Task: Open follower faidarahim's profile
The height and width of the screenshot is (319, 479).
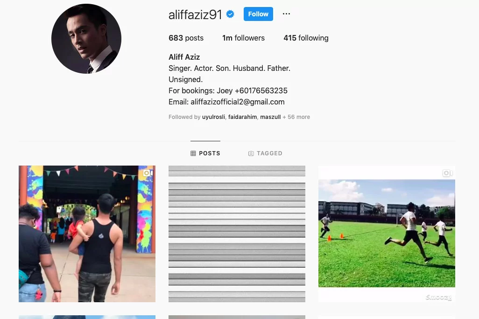Action: (243, 117)
